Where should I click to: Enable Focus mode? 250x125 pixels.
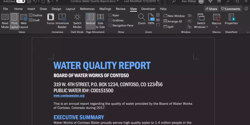tap(51, 19)
